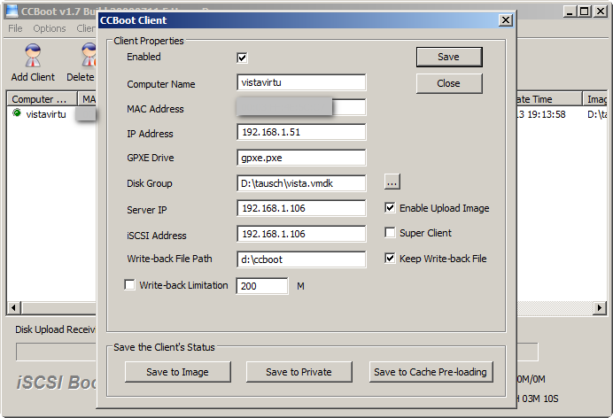Enable the Super Client checkbox

click(x=391, y=233)
